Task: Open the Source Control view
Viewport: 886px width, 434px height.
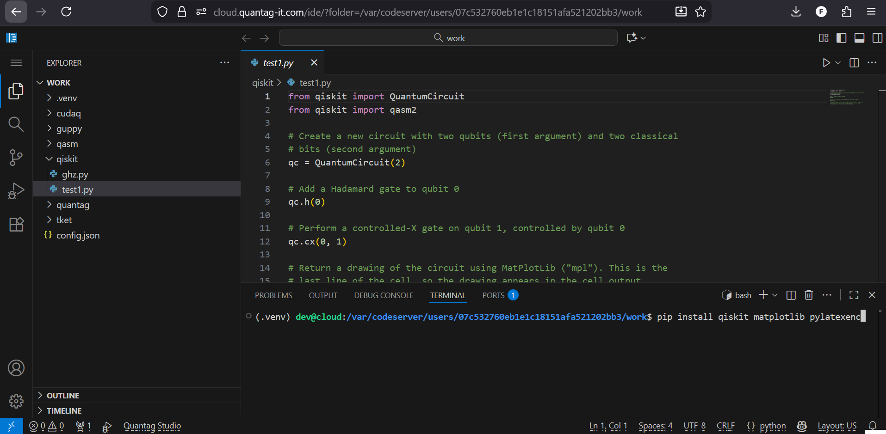Action: point(16,158)
